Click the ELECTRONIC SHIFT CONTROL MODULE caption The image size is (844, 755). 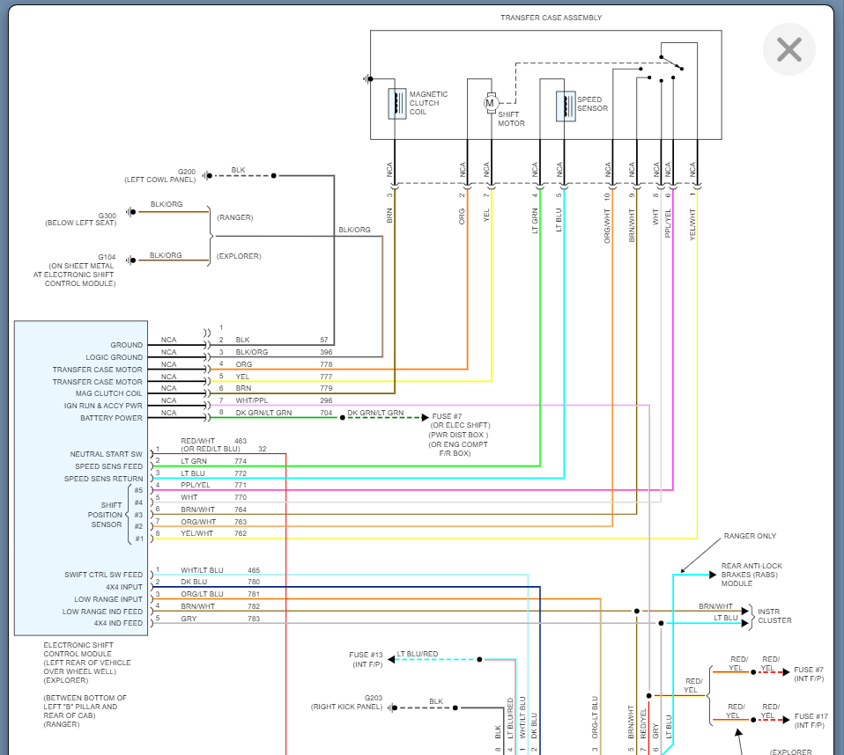pos(87,663)
